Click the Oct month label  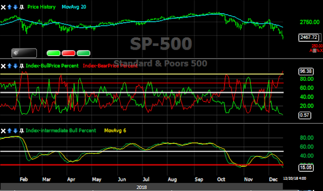[x=221, y=179]
